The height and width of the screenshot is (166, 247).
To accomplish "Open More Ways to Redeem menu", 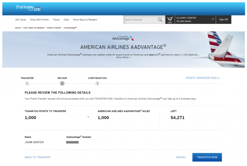I will point(84,19).
